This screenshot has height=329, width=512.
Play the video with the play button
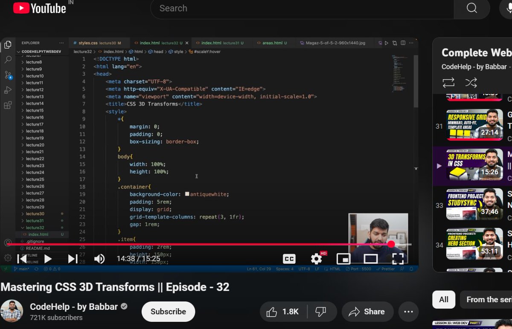48,258
